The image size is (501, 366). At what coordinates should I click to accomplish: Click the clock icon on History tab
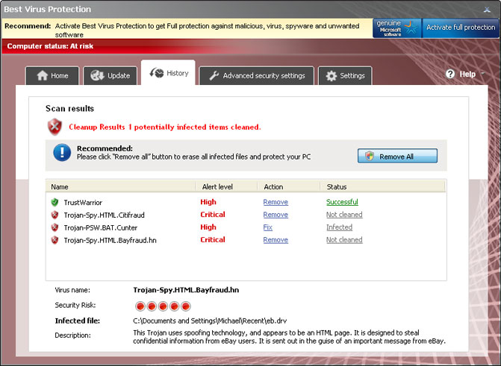pos(157,73)
